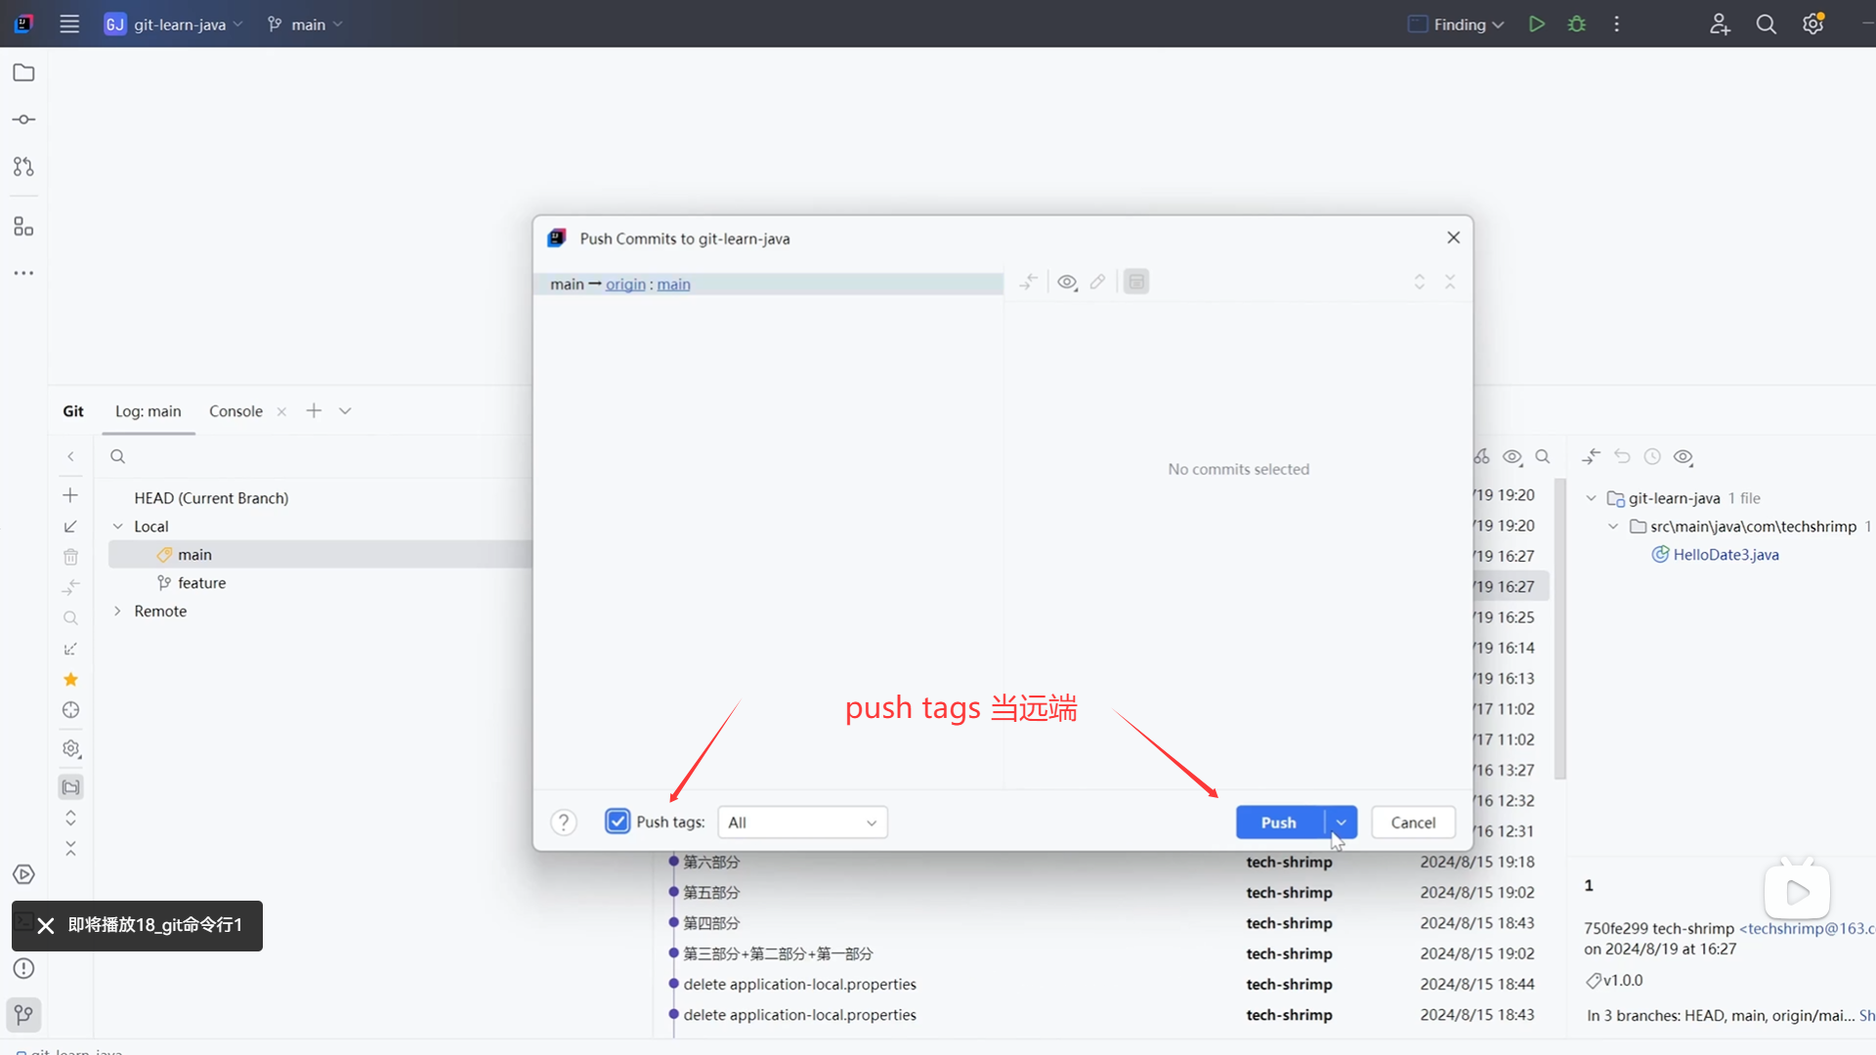
Task: Click the favorite star icon in Git sidebar
Action: tap(70, 680)
